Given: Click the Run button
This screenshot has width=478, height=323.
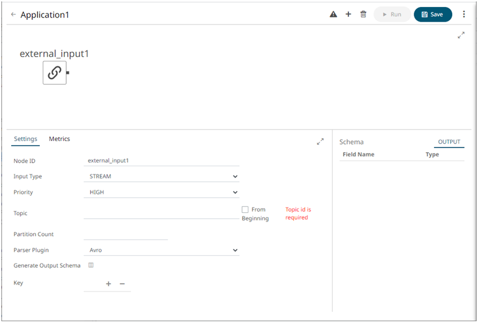Looking at the screenshot, I should 392,15.
